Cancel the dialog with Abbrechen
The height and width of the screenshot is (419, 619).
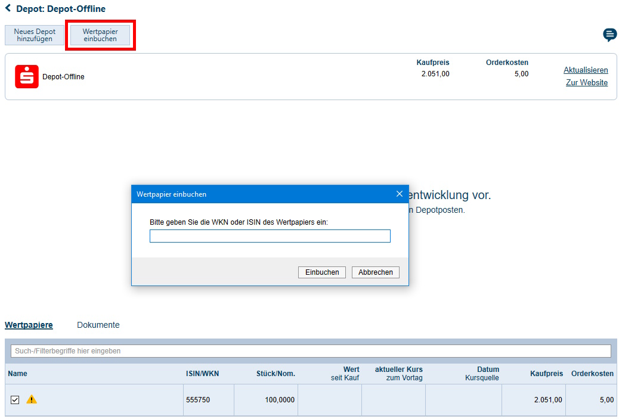click(x=376, y=272)
